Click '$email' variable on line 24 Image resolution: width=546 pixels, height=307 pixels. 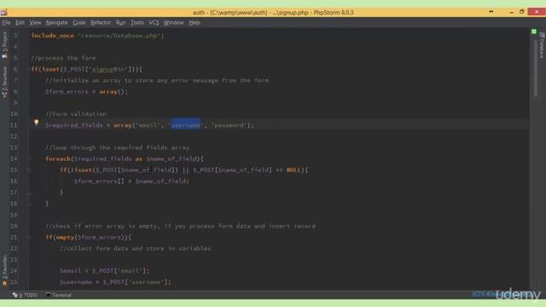click(70, 270)
